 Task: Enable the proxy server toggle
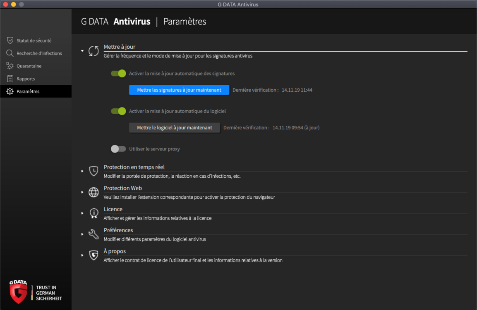pyautogui.click(x=118, y=149)
